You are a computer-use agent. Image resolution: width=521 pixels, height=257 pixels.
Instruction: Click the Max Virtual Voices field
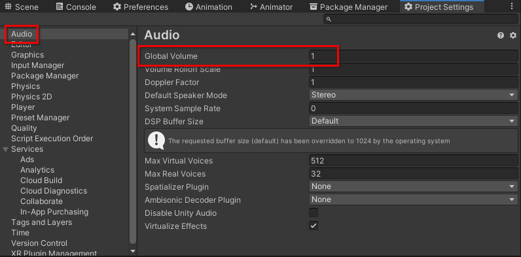413,161
